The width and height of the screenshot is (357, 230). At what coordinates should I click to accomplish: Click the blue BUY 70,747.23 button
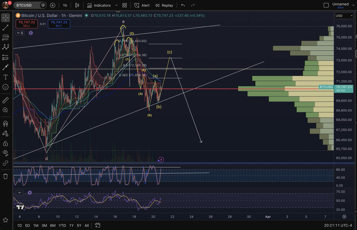pos(59,24)
